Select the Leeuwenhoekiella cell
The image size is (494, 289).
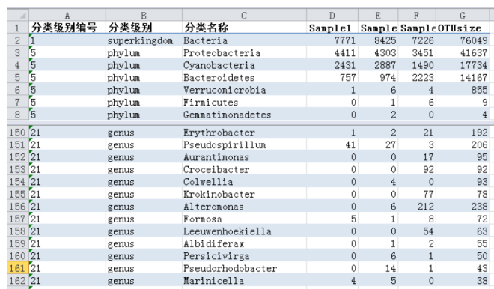point(244,231)
